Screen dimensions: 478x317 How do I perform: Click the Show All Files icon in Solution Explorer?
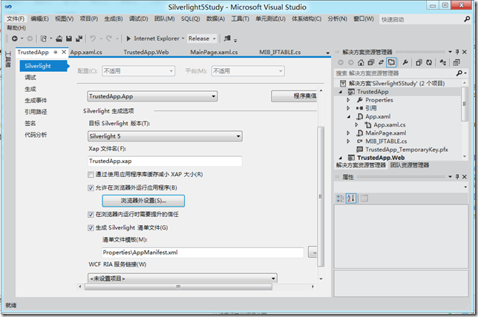point(443,62)
